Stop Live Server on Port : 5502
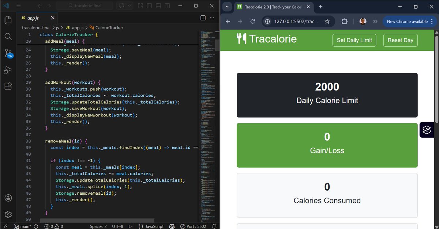439x229 pixels. click(x=192, y=226)
